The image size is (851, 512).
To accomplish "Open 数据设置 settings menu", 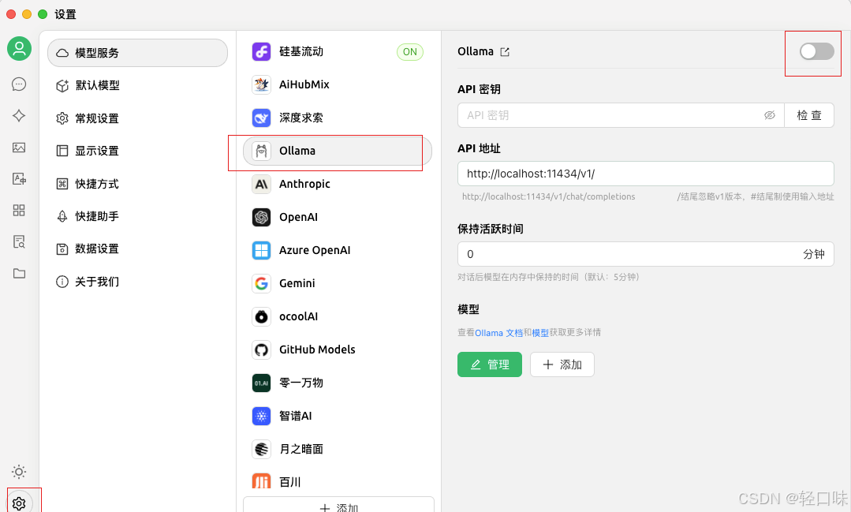I will pos(138,249).
